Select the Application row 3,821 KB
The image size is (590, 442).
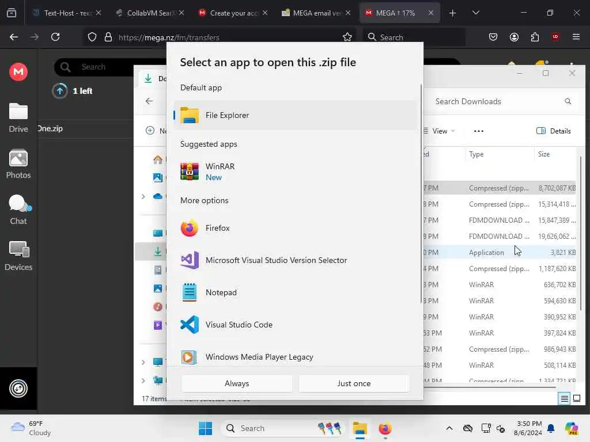[500, 253]
